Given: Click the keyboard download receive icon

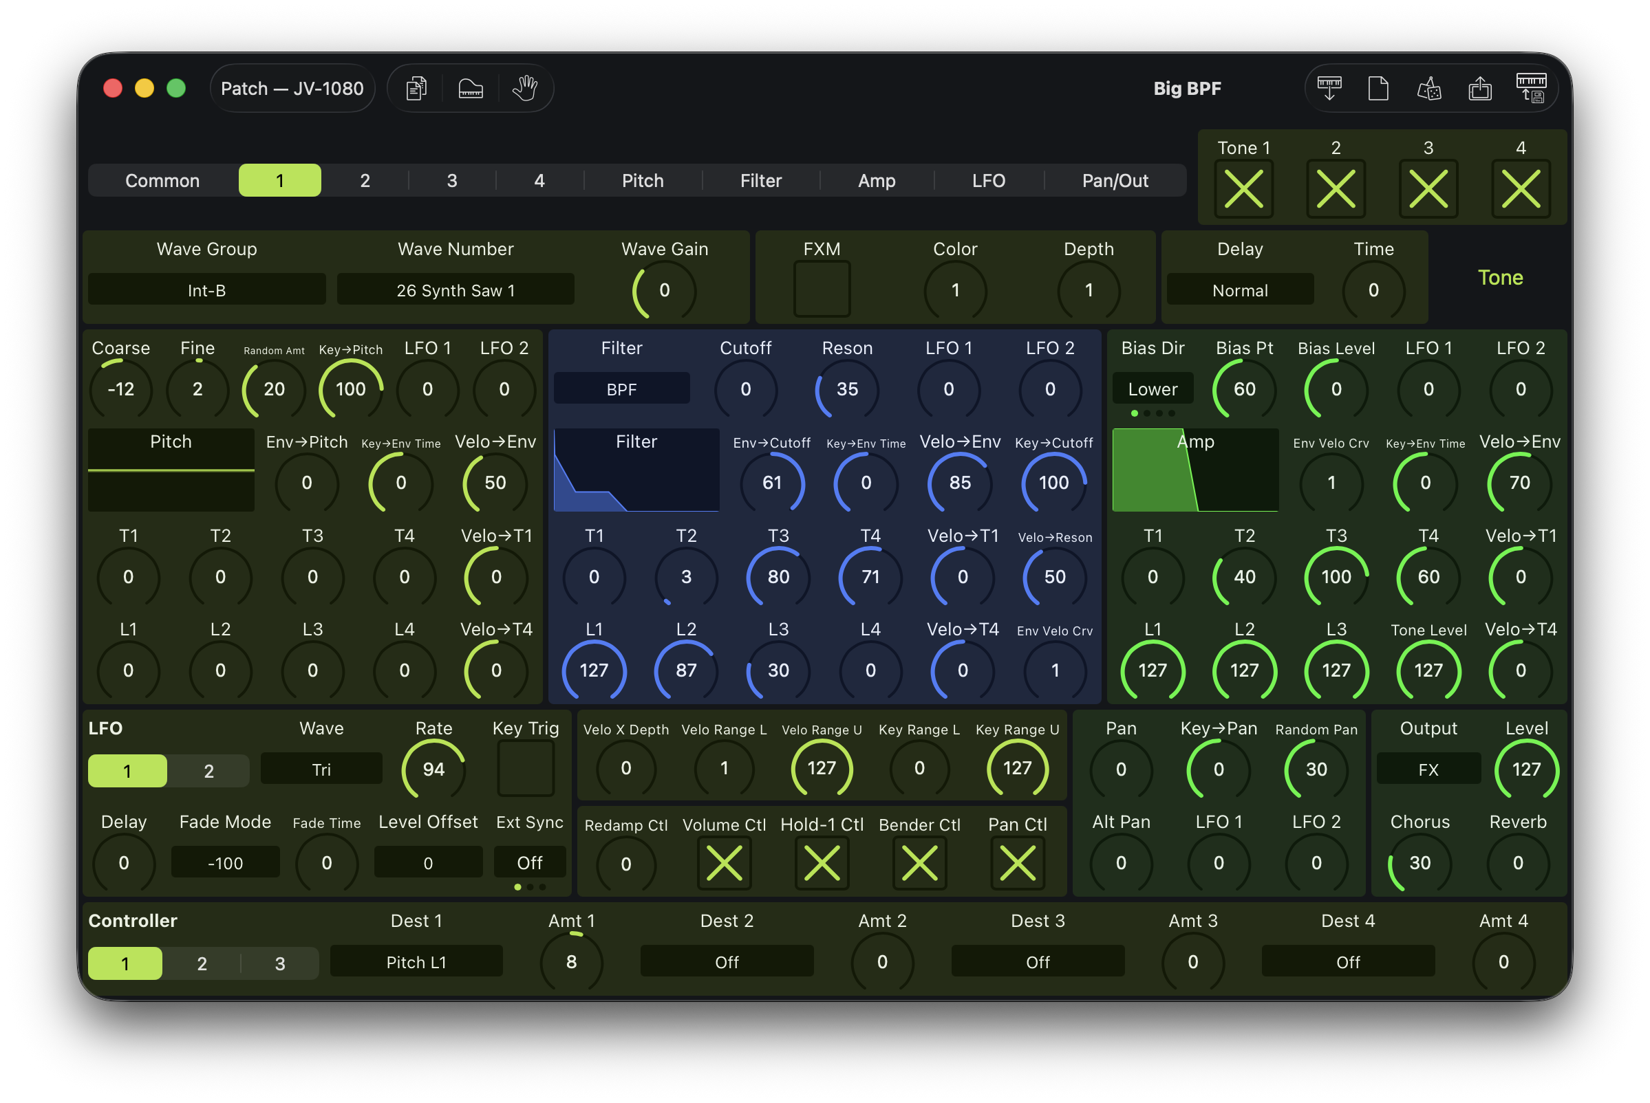Looking at the screenshot, I should click(x=1329, y=89).
